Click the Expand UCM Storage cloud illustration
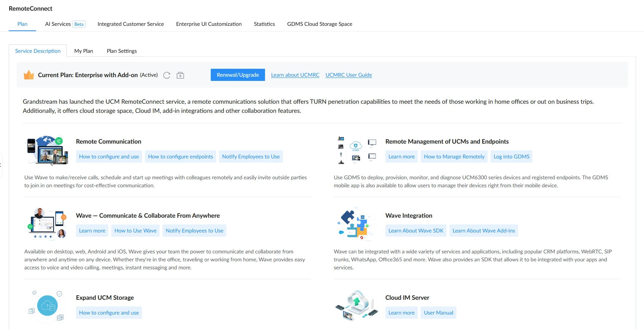This screenshot has width=644, height=329. click(47, 306)
